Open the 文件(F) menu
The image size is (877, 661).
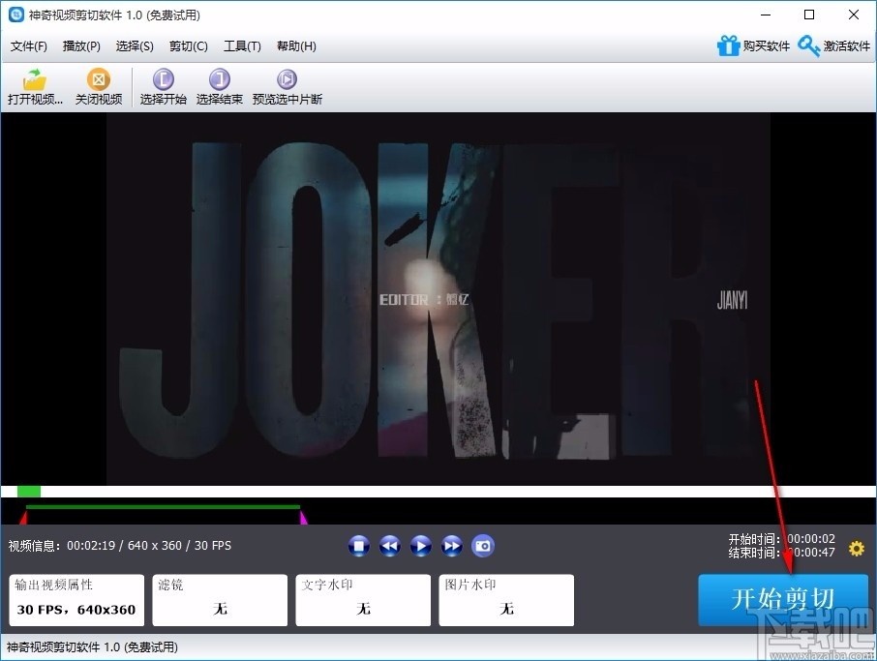28,46
